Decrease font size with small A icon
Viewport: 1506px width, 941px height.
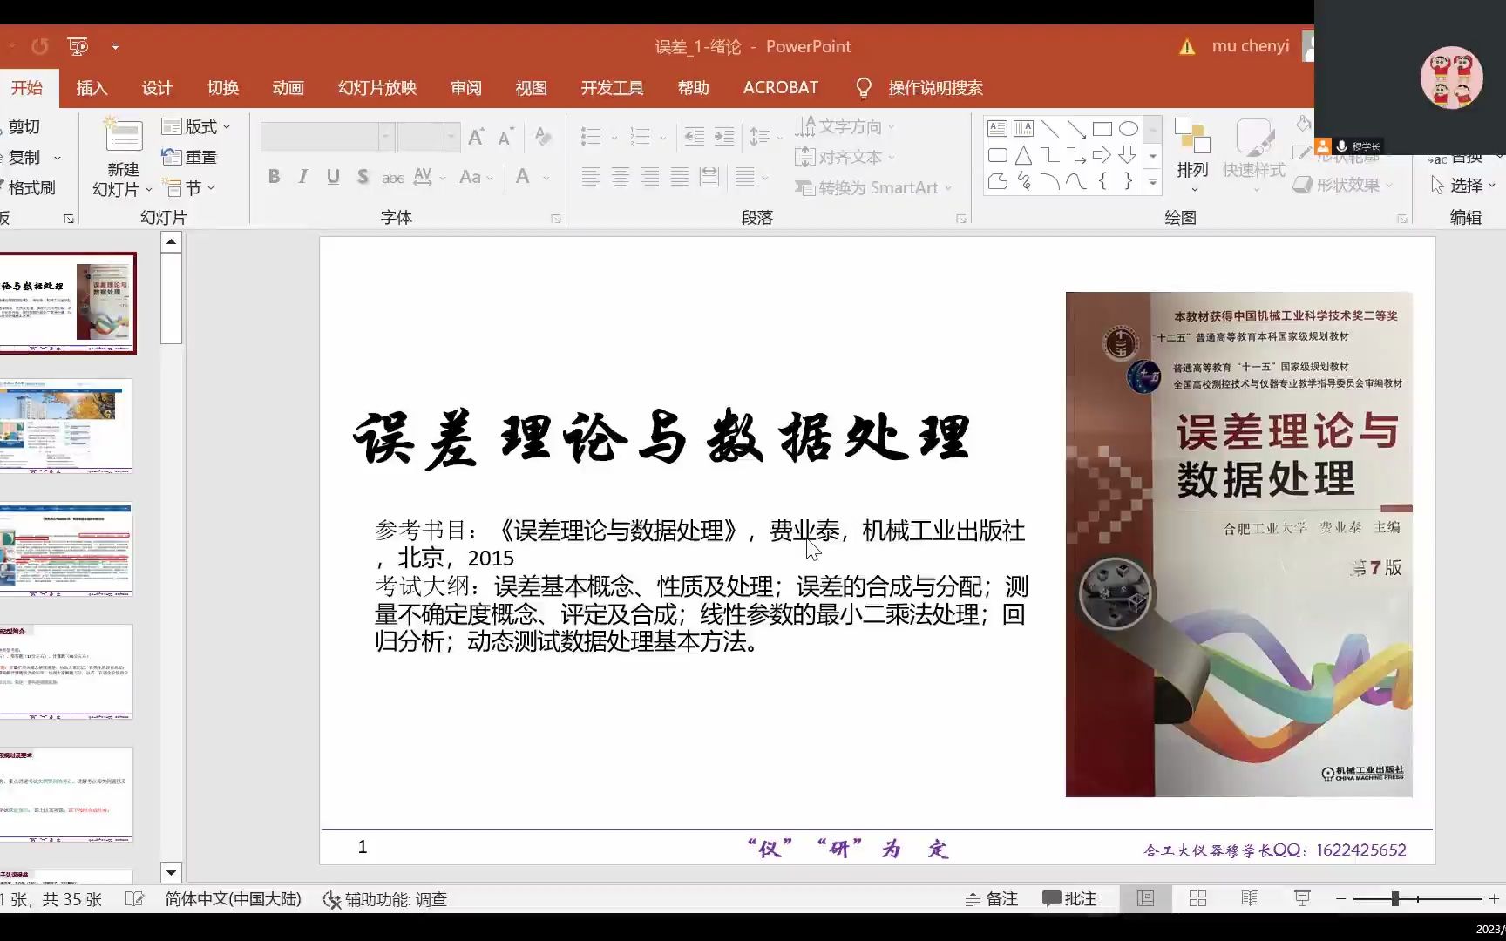click(x=505, y=137)
